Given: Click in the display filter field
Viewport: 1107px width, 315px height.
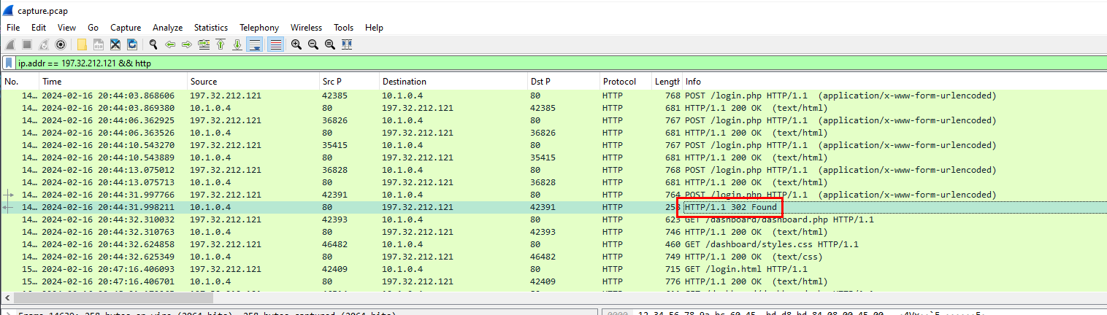Looking at the screenshot, I should point(511,63).
